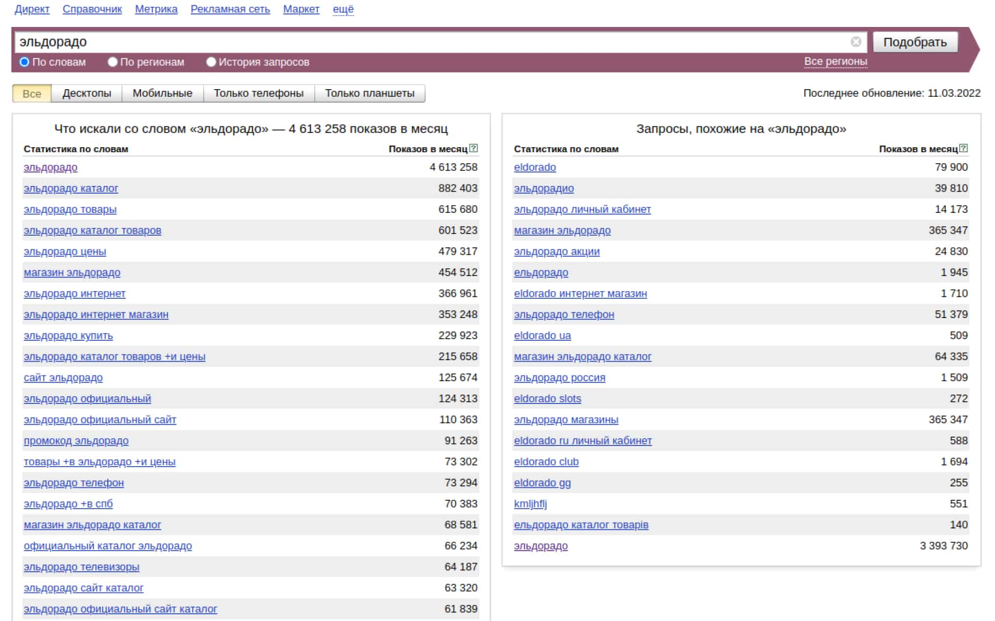Click help icon in the right similar-queries table header
This screenshot has height=621, width=995.
tap(963, 148)
